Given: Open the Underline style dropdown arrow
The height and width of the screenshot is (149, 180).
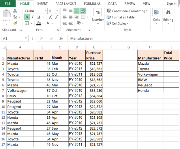Looking at the screenshot, I should pos(43,17).
